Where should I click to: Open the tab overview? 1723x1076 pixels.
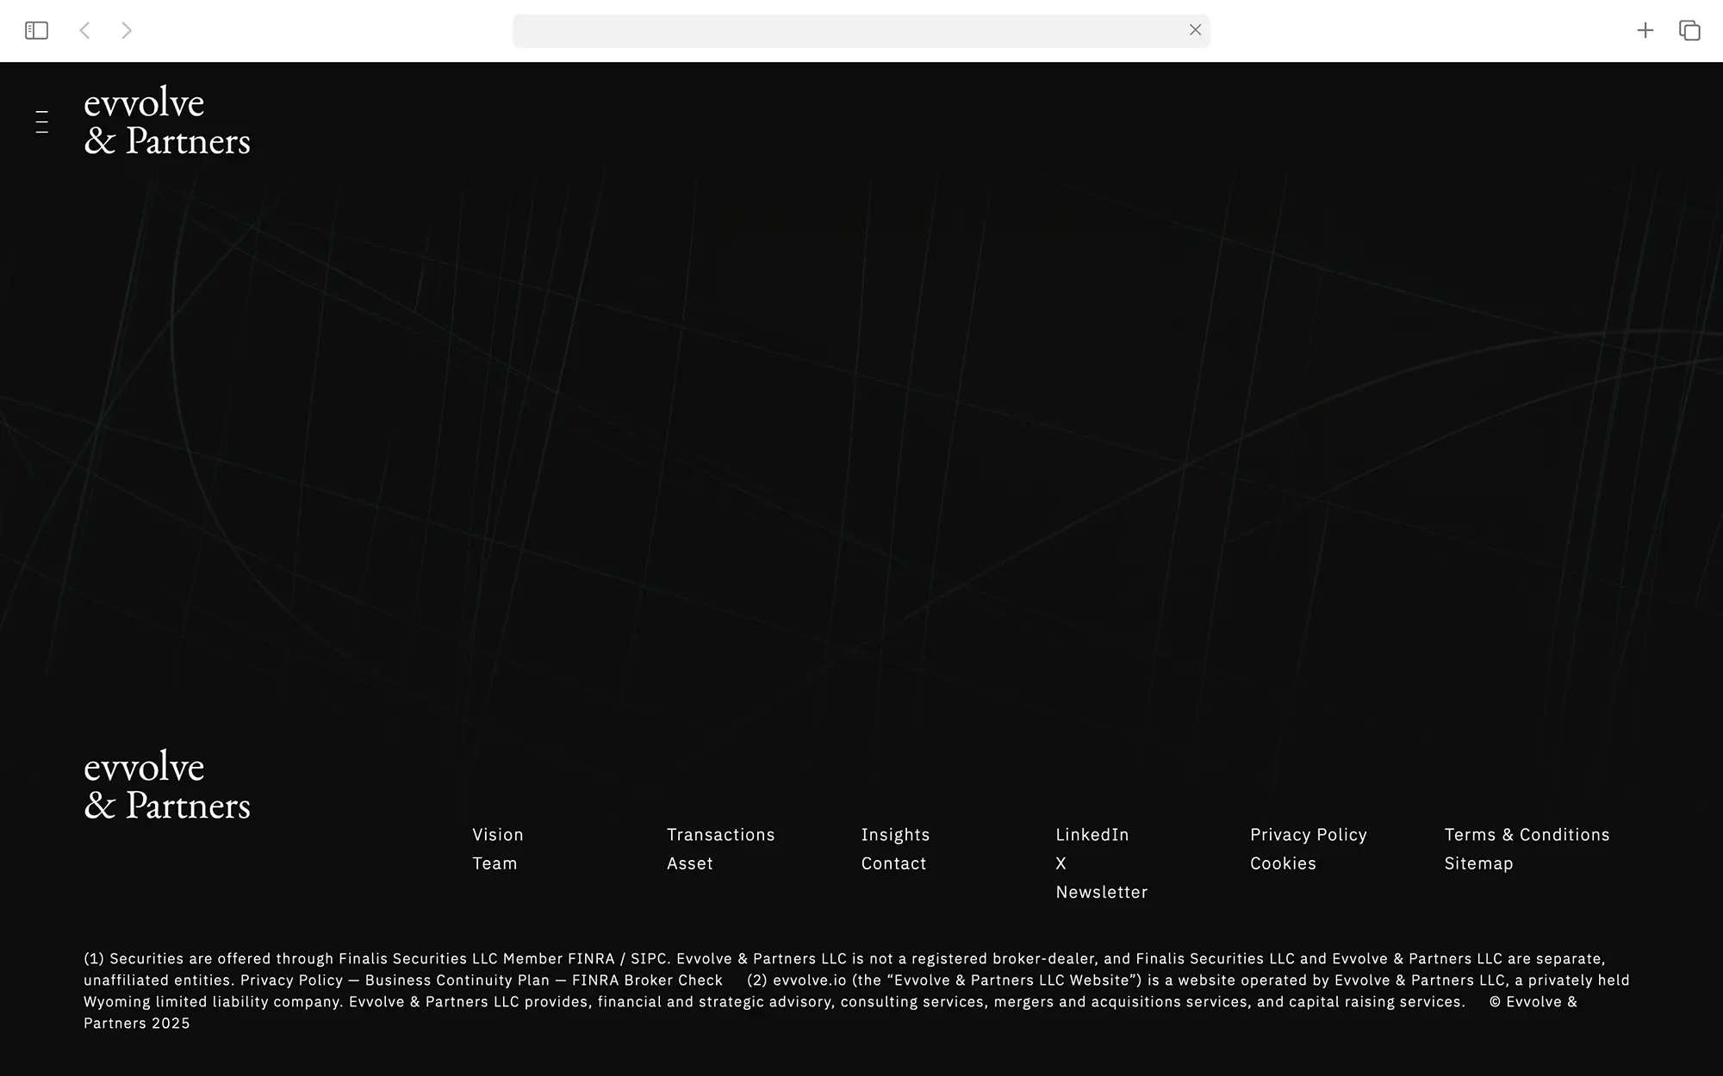tap(1688, 30)
